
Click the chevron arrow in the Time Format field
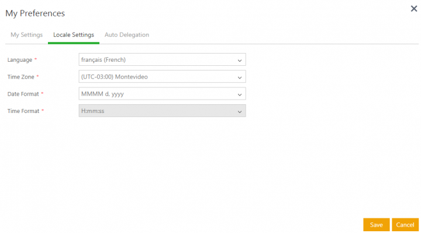[239, 111]
